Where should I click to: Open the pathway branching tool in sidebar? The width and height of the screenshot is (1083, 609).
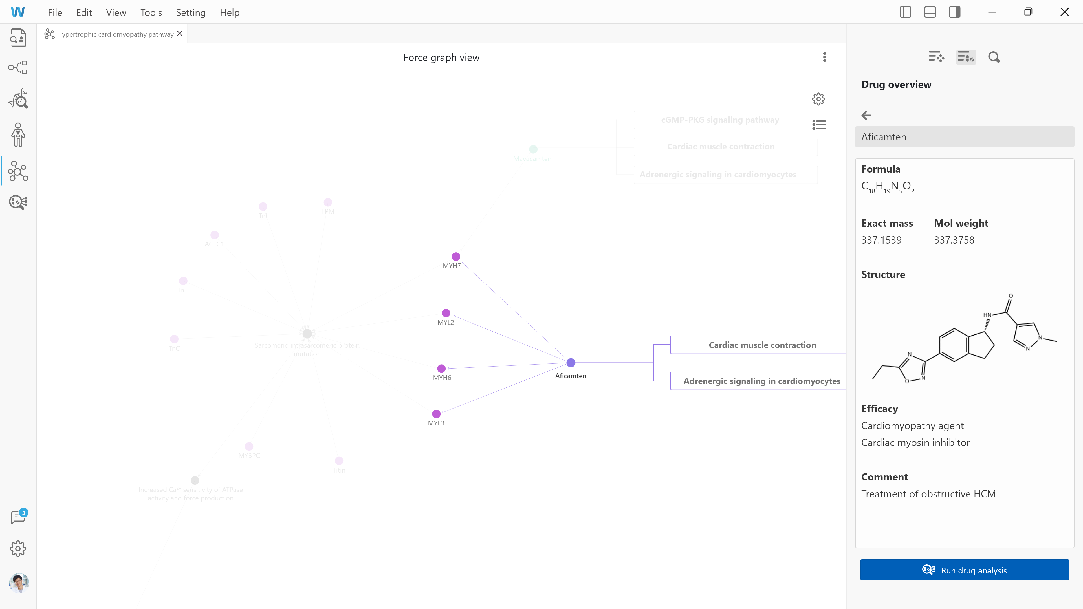click(x=18, y=67)
